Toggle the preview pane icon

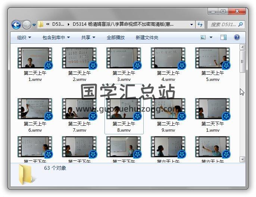point(223,37)
